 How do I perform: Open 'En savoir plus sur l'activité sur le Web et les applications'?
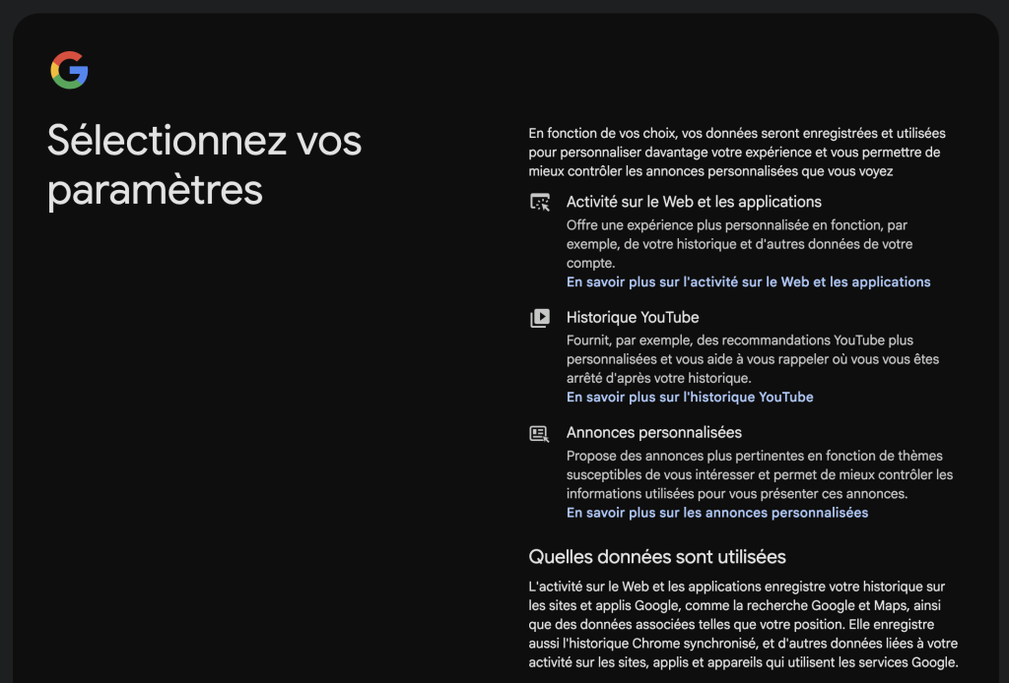(749, 282)
